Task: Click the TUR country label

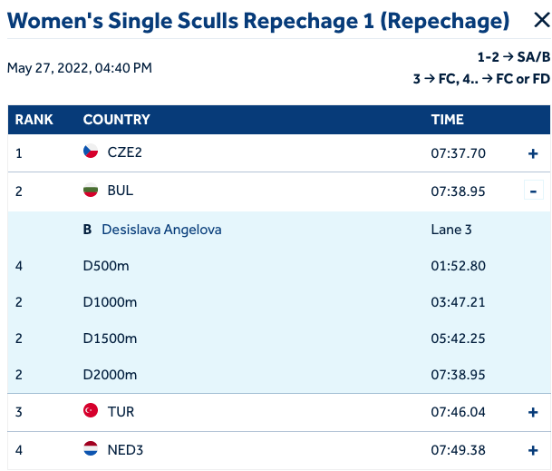Action: click(x=121, y=411)
